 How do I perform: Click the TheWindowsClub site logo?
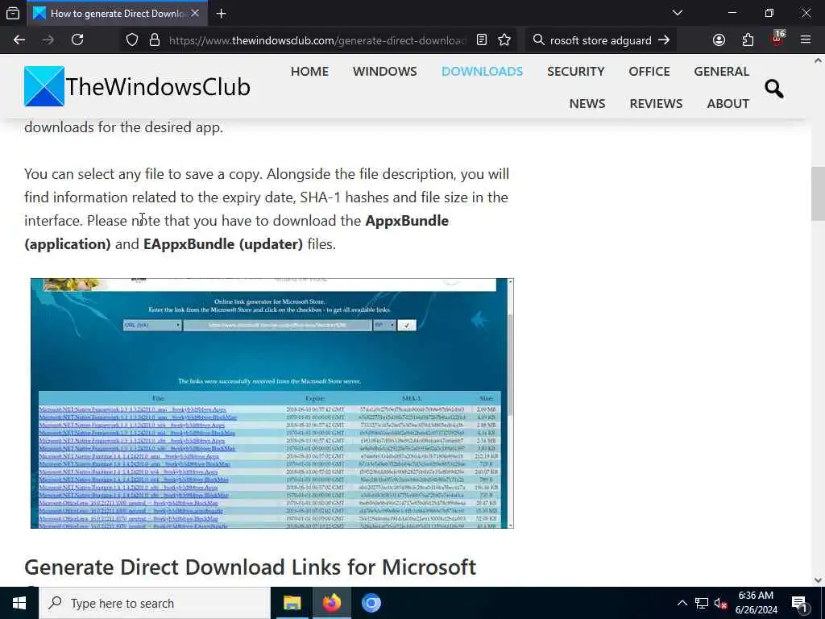click(x=137, y=86)
